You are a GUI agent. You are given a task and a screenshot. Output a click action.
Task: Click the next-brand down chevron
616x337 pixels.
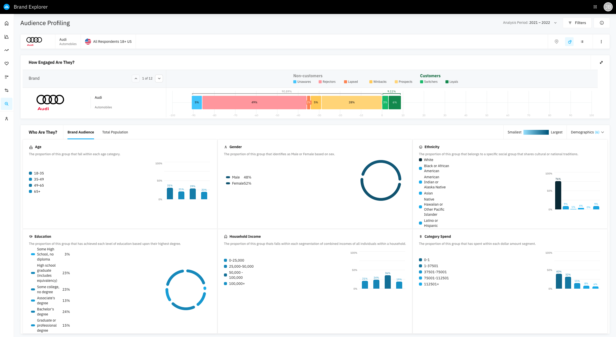coord(159,78)
